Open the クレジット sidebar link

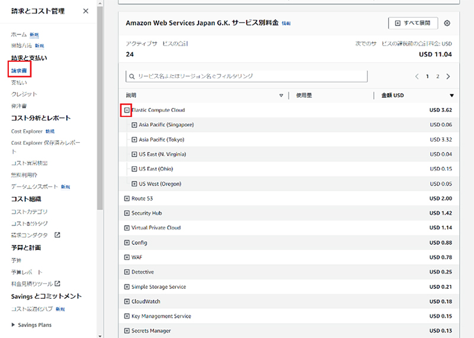pos(24,94)
